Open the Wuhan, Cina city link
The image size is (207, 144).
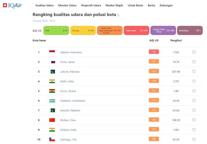coord(68,120)
